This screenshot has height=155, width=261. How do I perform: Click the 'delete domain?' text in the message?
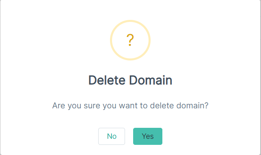tap(179, 105)
